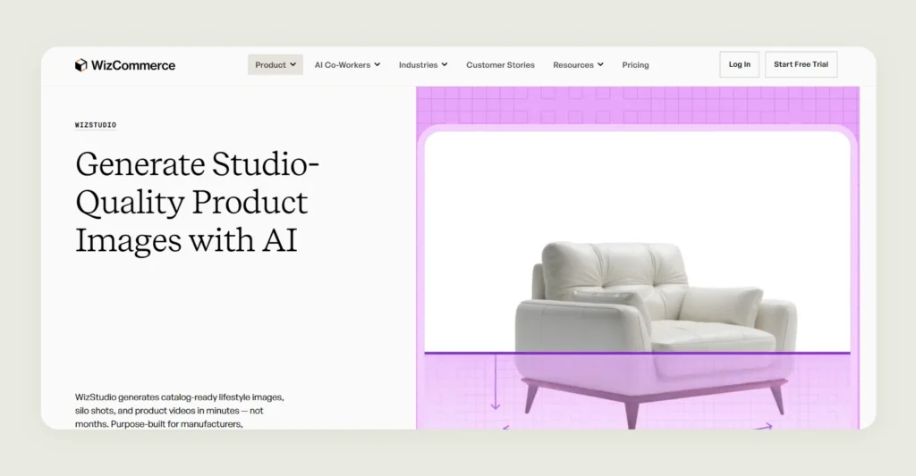The height and width of the screenshot is (476, 916).
Task: Select the WIZSTUDIO label text
Action: (x=96, y=125)
